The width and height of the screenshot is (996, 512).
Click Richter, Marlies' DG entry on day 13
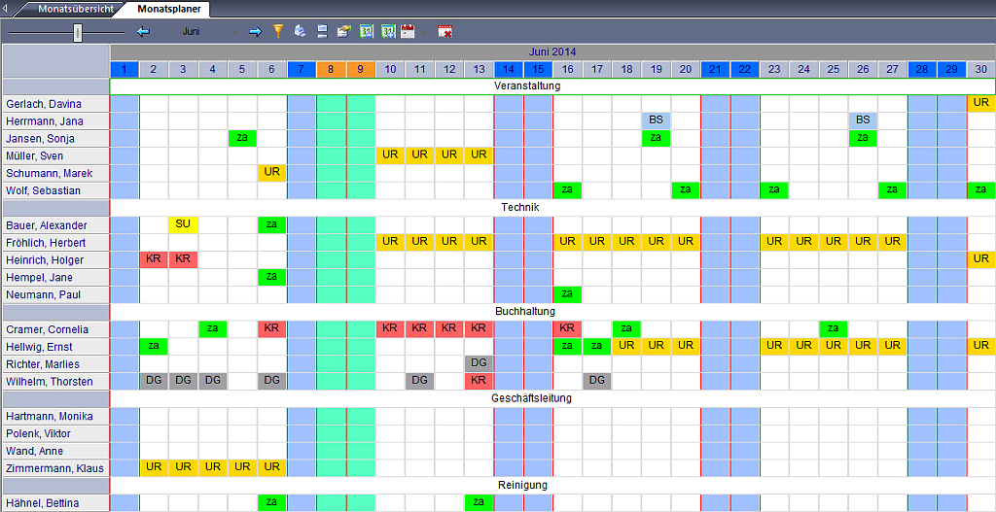coord(479,364)
